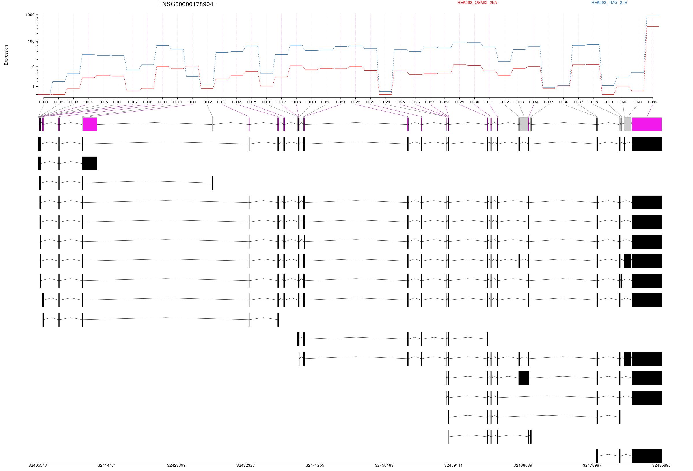Click the Expression y-axis label
Screen dimensions: 693x471
point(6,55)
